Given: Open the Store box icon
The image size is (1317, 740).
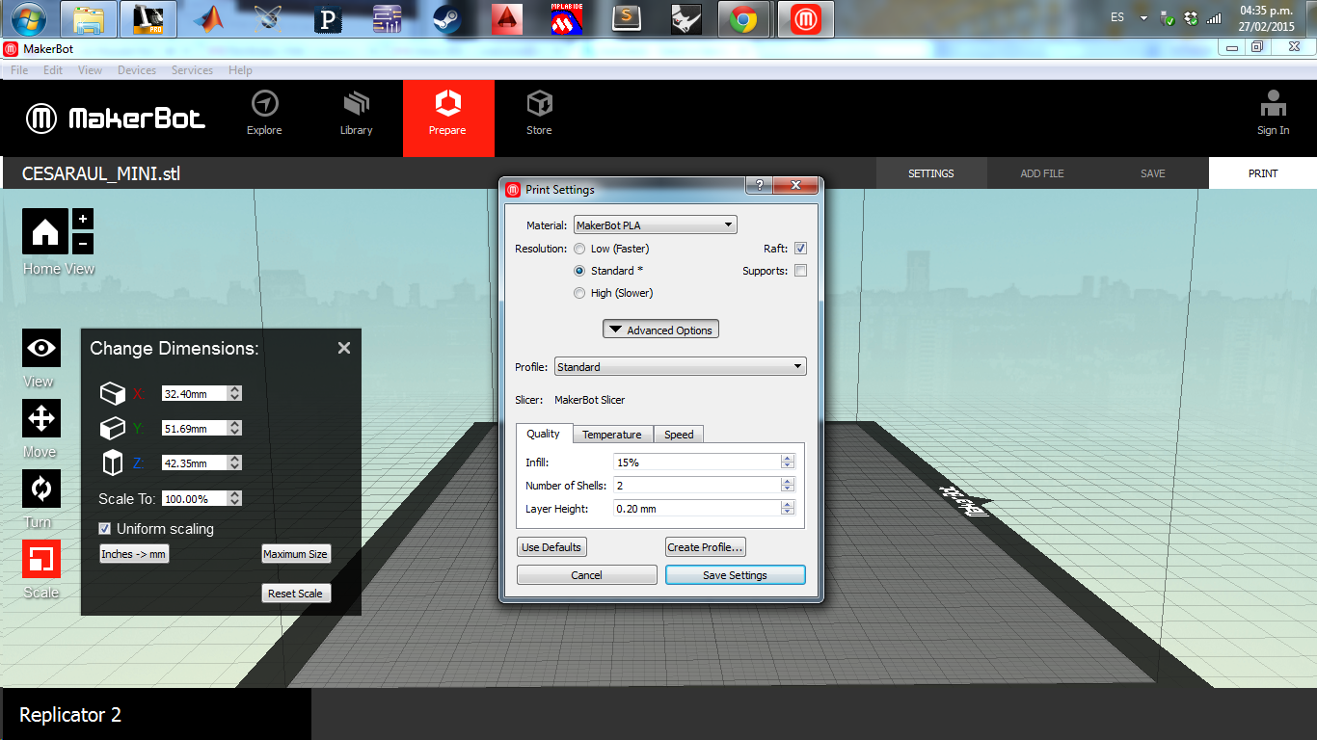Looking at the screenshot, I should click(x=539, y=103).
